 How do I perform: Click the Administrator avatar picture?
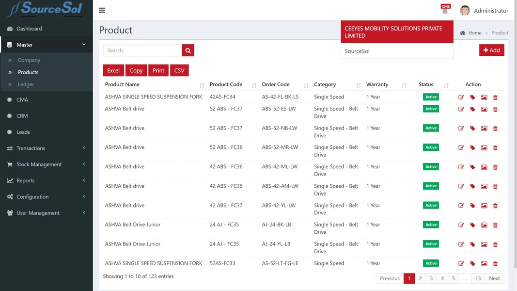[465, 11]
